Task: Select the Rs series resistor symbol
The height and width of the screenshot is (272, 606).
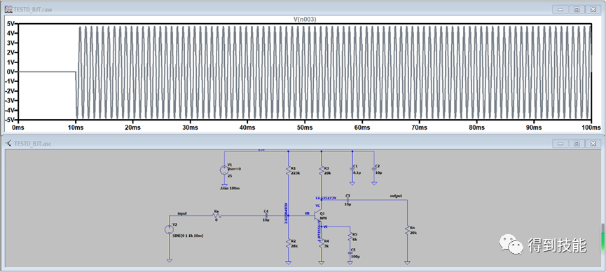Action: (216, 215)
